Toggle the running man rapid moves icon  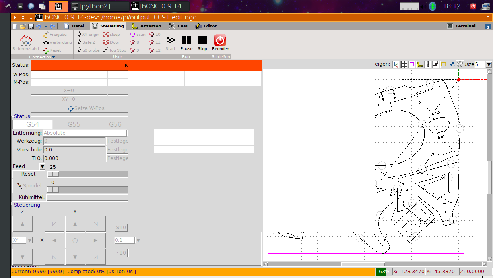pyautogui.click(x=436, y=64)
